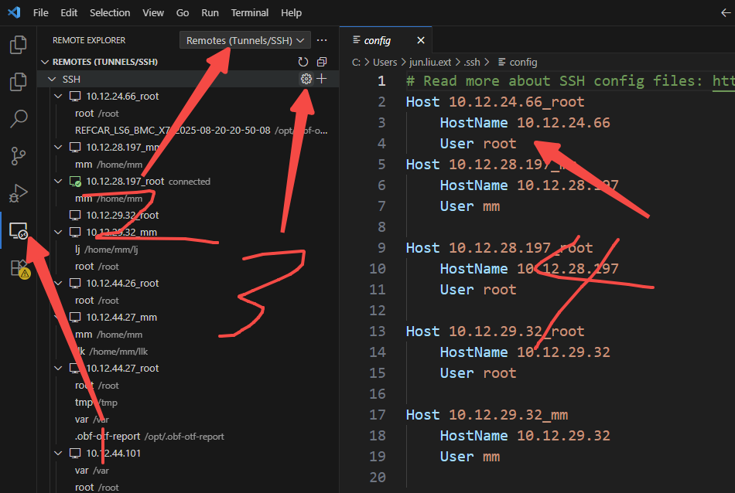Open the Configure gear next to SSH
The height and width of the screenshot is (493, 735).
pyautogui.click(x=306, y=79)
